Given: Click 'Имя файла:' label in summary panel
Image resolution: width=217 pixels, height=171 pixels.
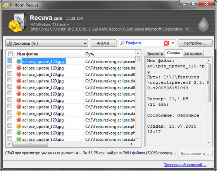Looking at the screenshot, I should point(161,61).
